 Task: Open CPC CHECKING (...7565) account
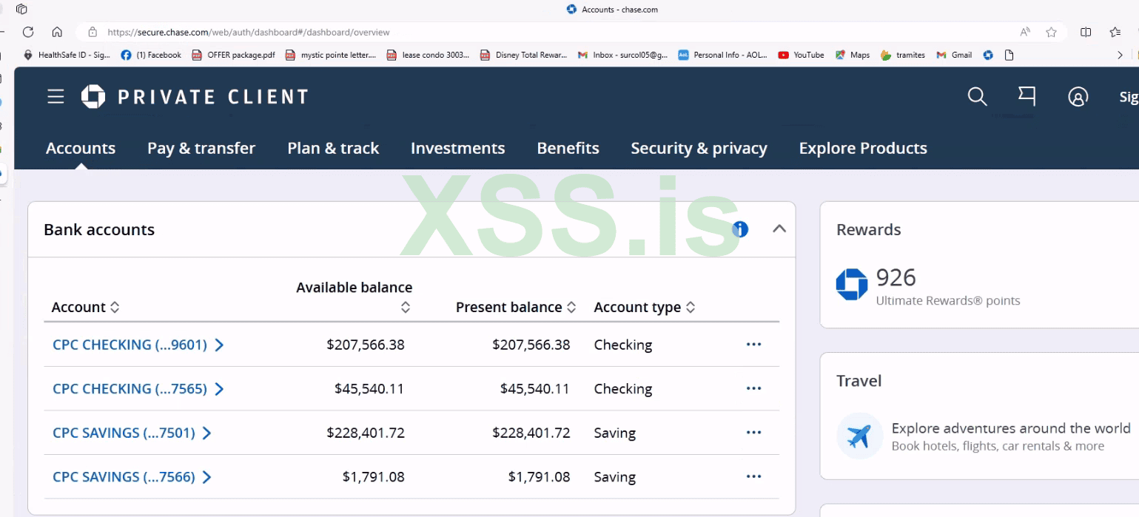point(138,389)
